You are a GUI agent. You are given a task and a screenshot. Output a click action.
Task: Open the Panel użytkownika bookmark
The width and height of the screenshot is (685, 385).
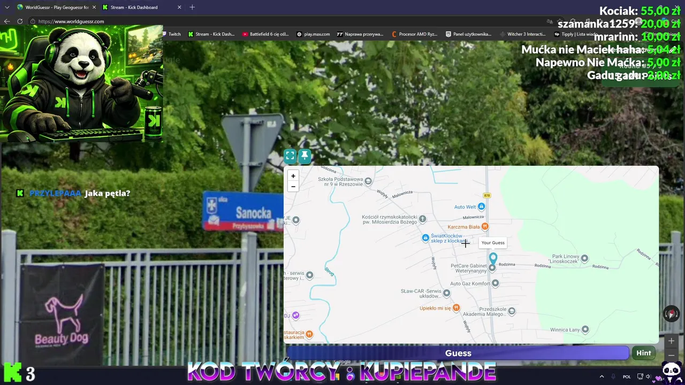click(468, 34)
